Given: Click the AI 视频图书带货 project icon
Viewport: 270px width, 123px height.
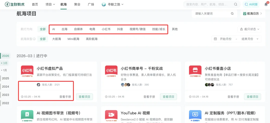Looking at the screenshot, I should coord(27,116).
